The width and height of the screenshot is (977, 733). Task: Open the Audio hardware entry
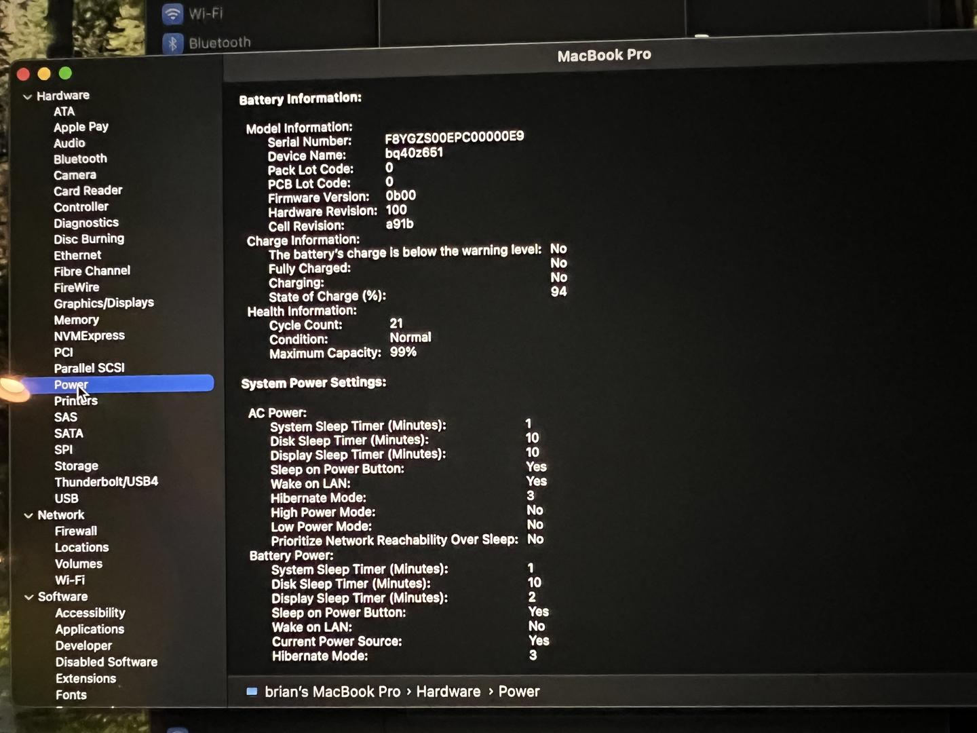click(69, 143)
